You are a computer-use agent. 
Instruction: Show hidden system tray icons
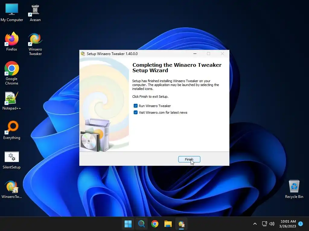coord(255,224)
